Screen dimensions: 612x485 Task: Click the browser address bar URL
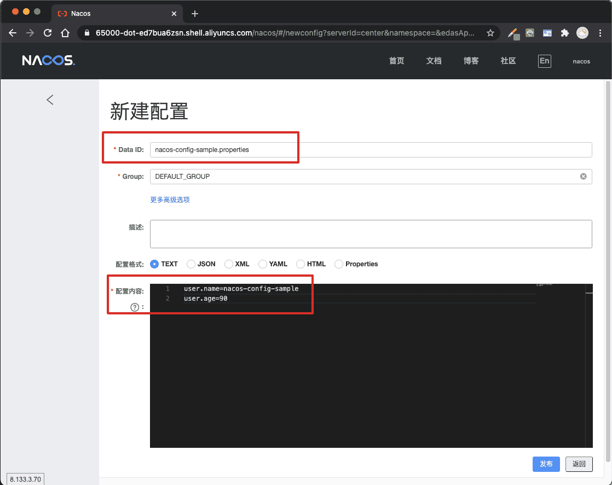285,33
